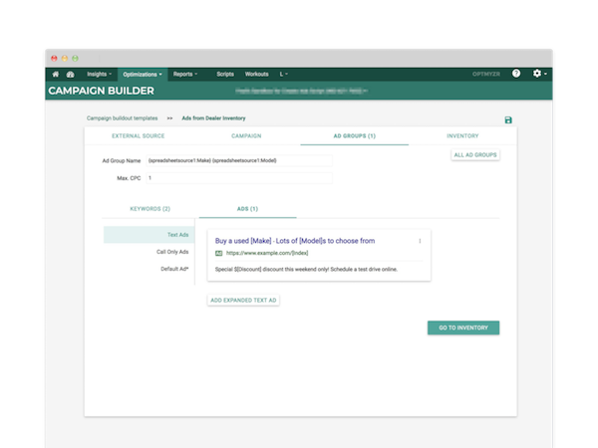This screenshot has width=598, height=448.
Task: Expand the Reports menu
Action: [x=185, y=74]
